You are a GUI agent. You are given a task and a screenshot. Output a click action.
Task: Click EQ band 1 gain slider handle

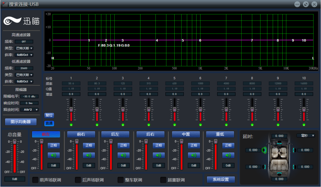pos(71,109)
